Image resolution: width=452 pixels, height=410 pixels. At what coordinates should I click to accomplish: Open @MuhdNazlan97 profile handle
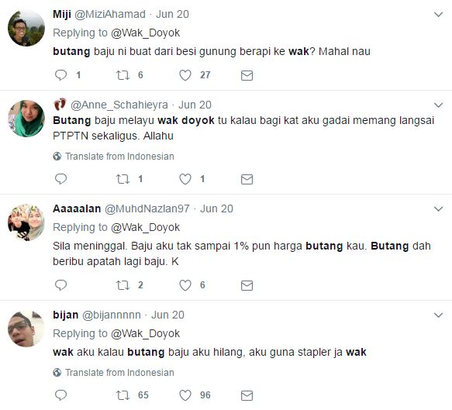click(x=147, y=208)
